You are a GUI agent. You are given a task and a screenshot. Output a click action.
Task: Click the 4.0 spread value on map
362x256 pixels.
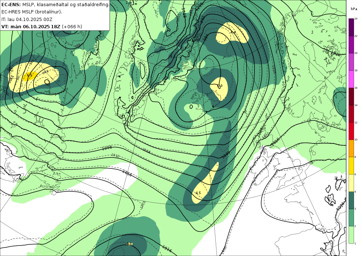coord(129,244)
